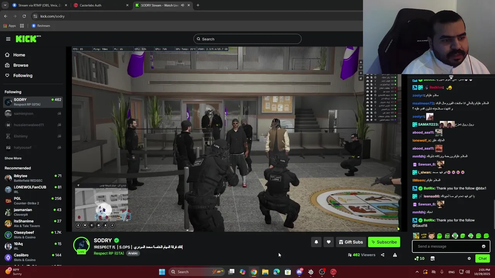Expand Show More under Following
The image size is (495, 278).
[x=13, y=158]
